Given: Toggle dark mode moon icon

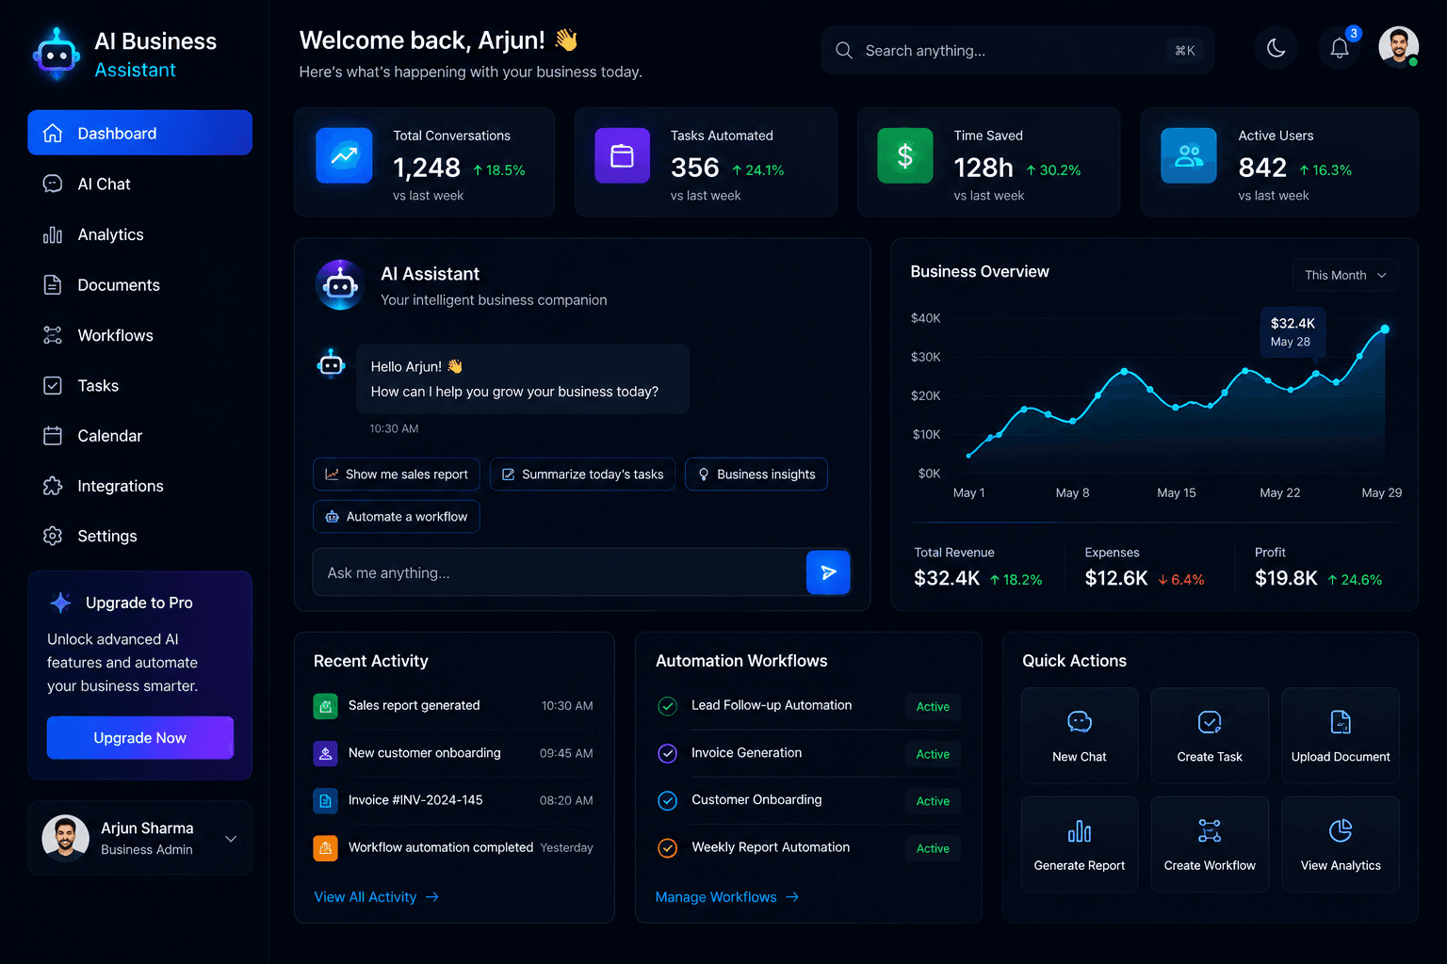Looking at the screenshot, I should [x=1276, y=48].
